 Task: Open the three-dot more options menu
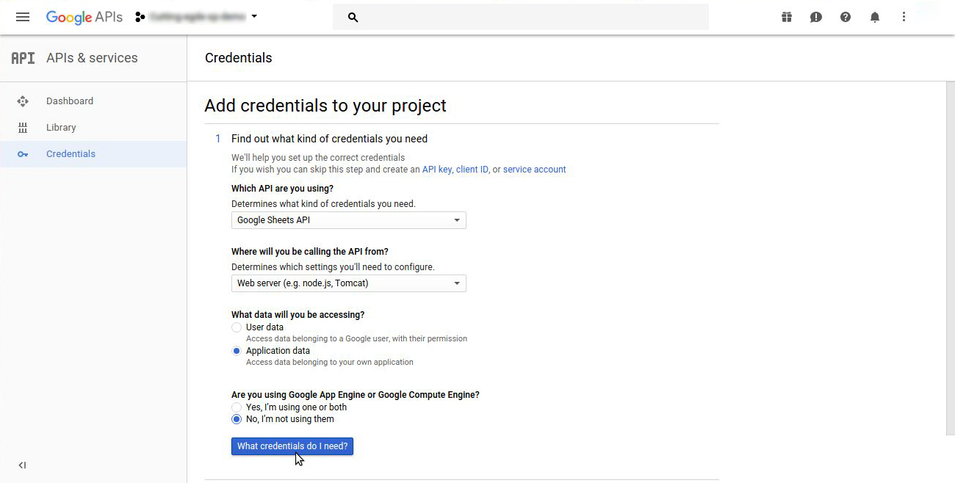(x=904, y=17)
